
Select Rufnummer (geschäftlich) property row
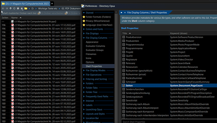coord(169,71)
